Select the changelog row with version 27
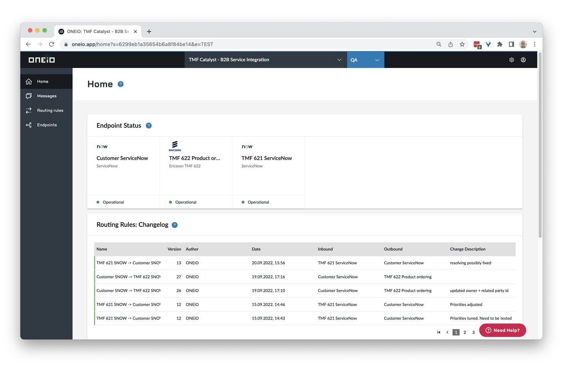Image resolution: width=563 pixels, height=375 pixels. [x=305, y=277]
